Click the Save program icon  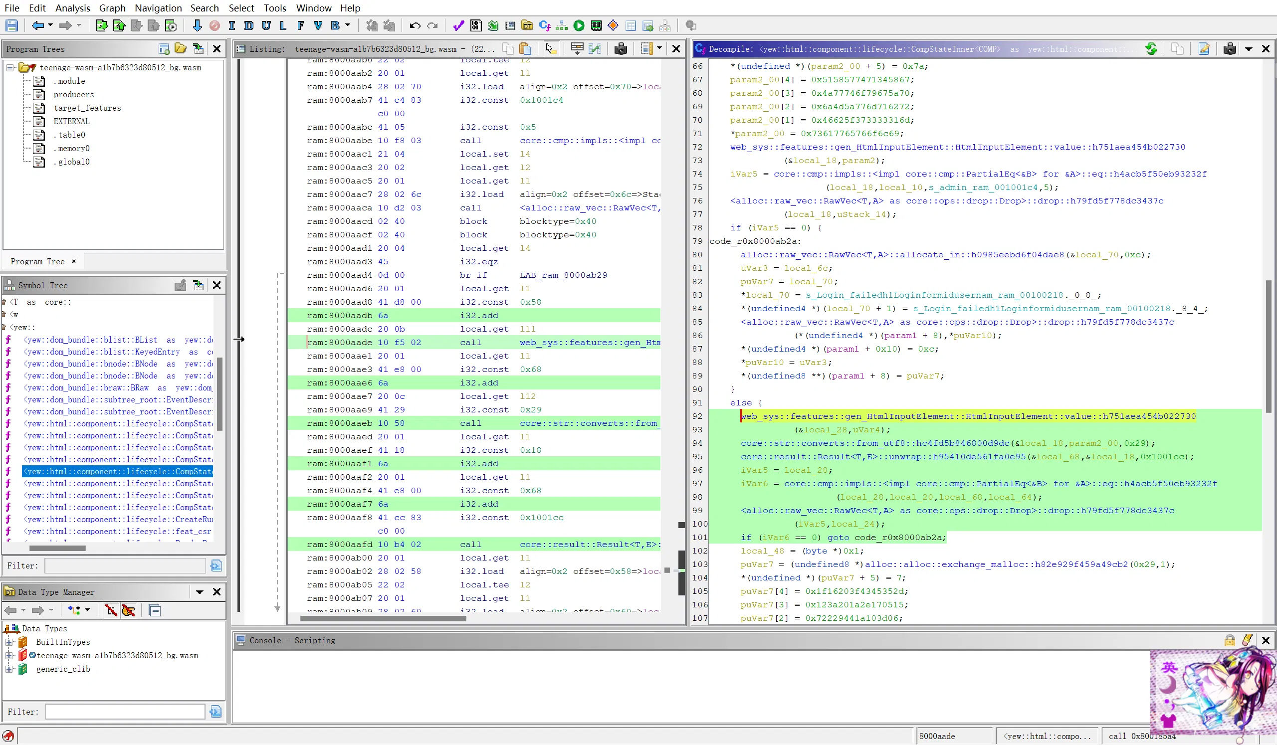(x=11, y=25)
